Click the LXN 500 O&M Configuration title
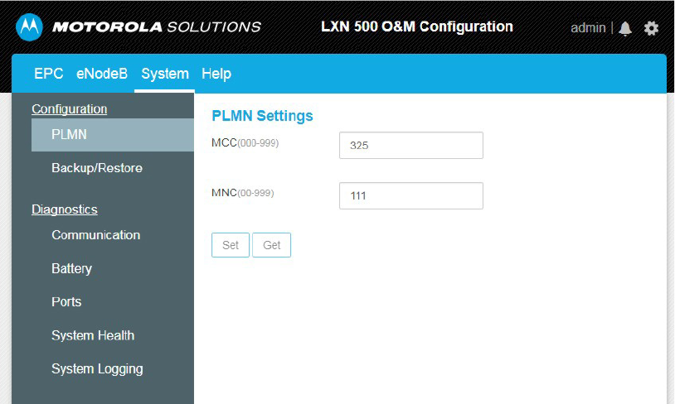Image resolution: width=675 pixels, height=404 pixels. coord(417,26)
